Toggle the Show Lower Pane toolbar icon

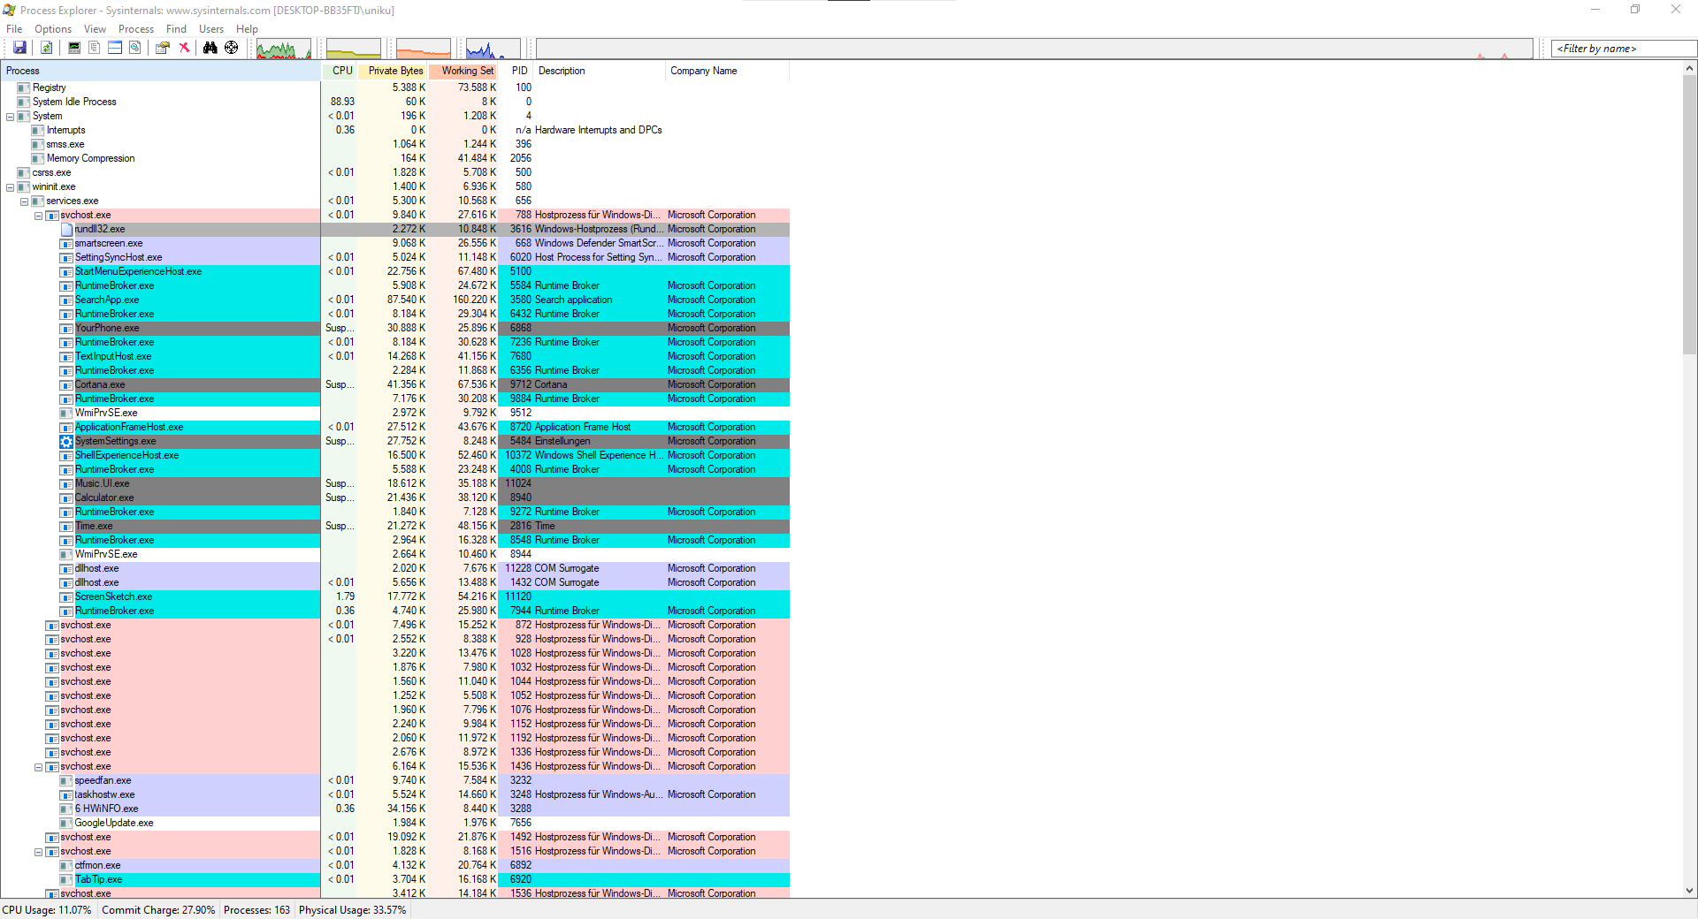tap(115, 48)
